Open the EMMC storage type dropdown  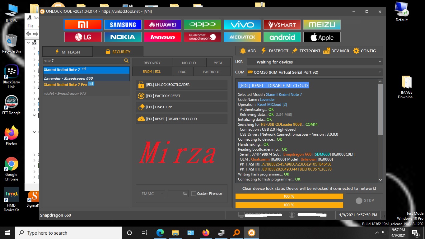tap(153, 194)
